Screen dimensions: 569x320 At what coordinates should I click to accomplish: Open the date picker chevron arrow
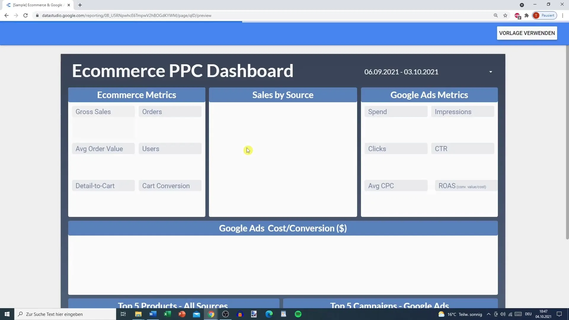pos(491,71)
